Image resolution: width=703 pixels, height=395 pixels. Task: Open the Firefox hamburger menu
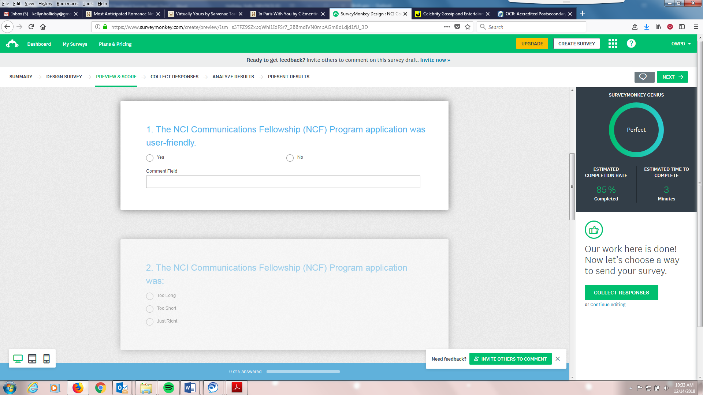tap(696, 27)
